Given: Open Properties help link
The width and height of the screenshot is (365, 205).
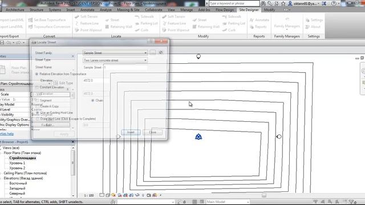Looking at the screenshot, I should (7, 134).
